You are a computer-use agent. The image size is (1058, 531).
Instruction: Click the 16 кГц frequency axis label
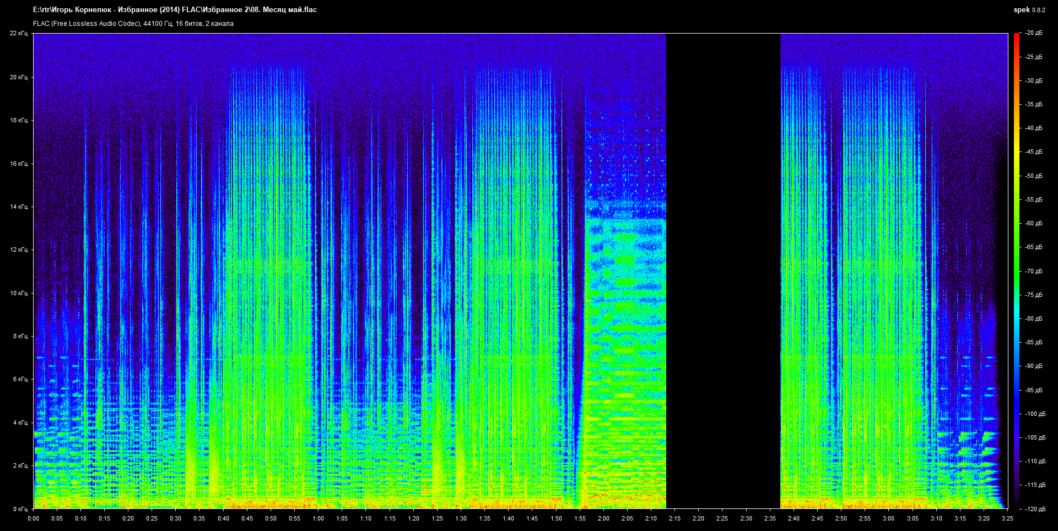tap(18, 164)
